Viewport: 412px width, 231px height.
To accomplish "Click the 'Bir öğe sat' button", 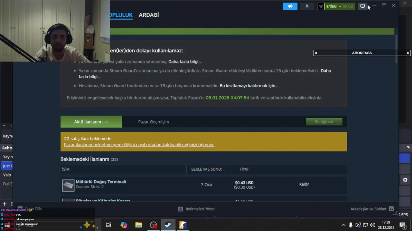I will pos(324,122).
